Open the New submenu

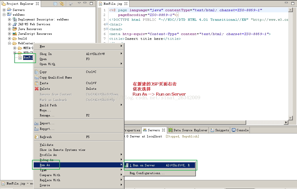79,46
